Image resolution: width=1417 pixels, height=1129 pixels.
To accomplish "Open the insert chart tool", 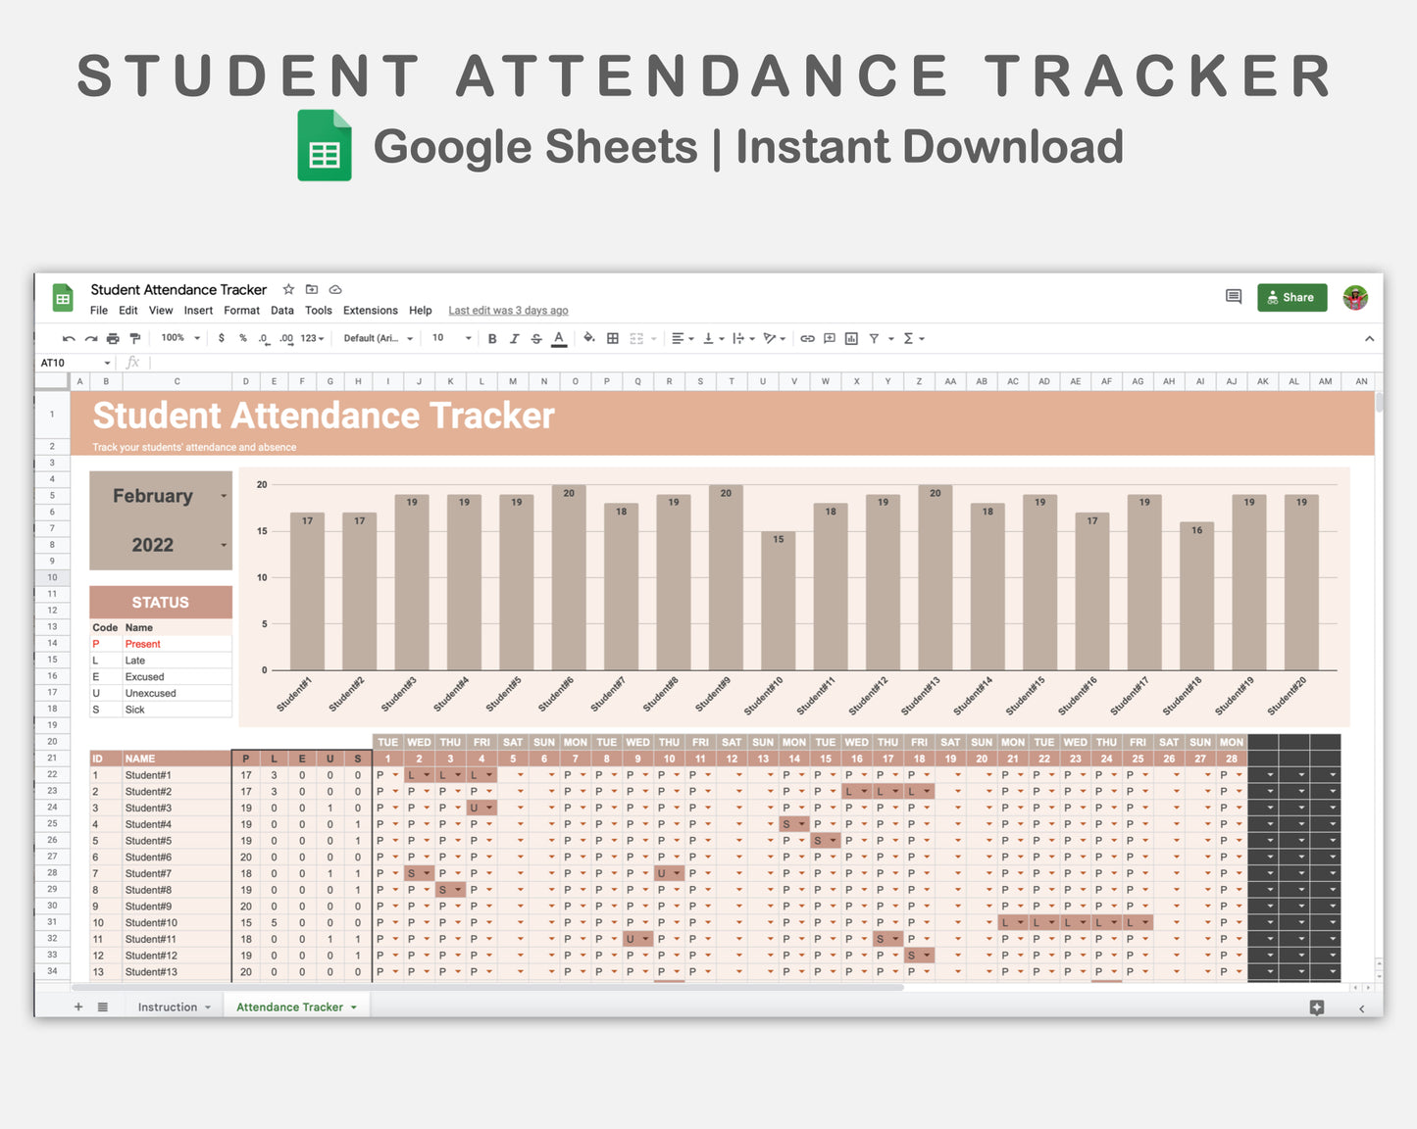I will click(x=849, y=338).
